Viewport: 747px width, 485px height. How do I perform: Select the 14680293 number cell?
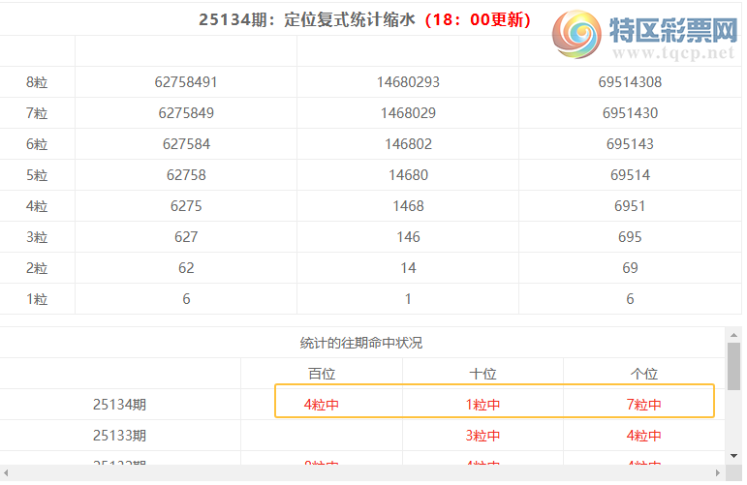pyautogui.click(x=408, y=82)
